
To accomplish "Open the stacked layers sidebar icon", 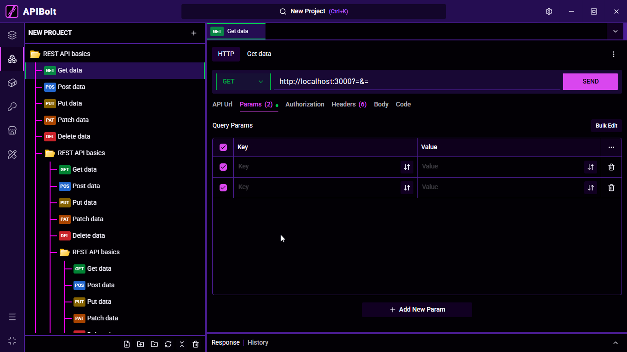I will [12, 35].
